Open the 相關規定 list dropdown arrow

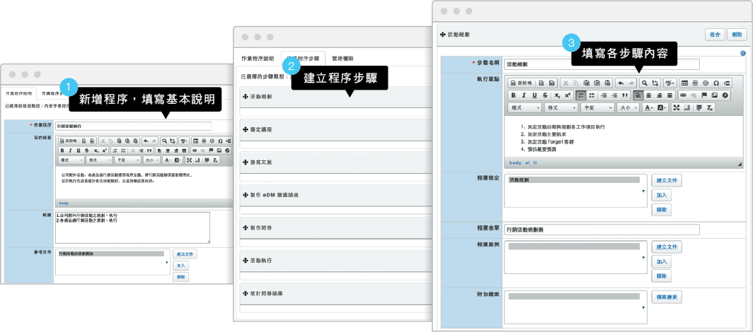(643, 191)
